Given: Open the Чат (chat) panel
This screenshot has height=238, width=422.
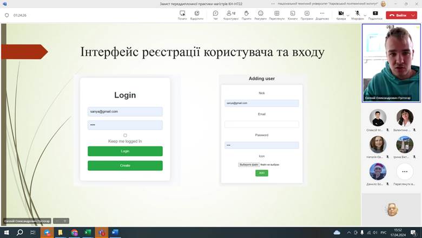Looking at the screenshot, I should 215,15.
